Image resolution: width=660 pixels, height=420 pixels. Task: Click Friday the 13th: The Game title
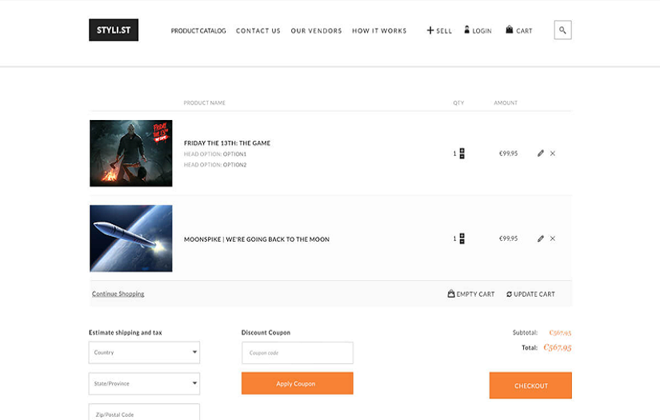pyautogui.click(x=227, y=143)
